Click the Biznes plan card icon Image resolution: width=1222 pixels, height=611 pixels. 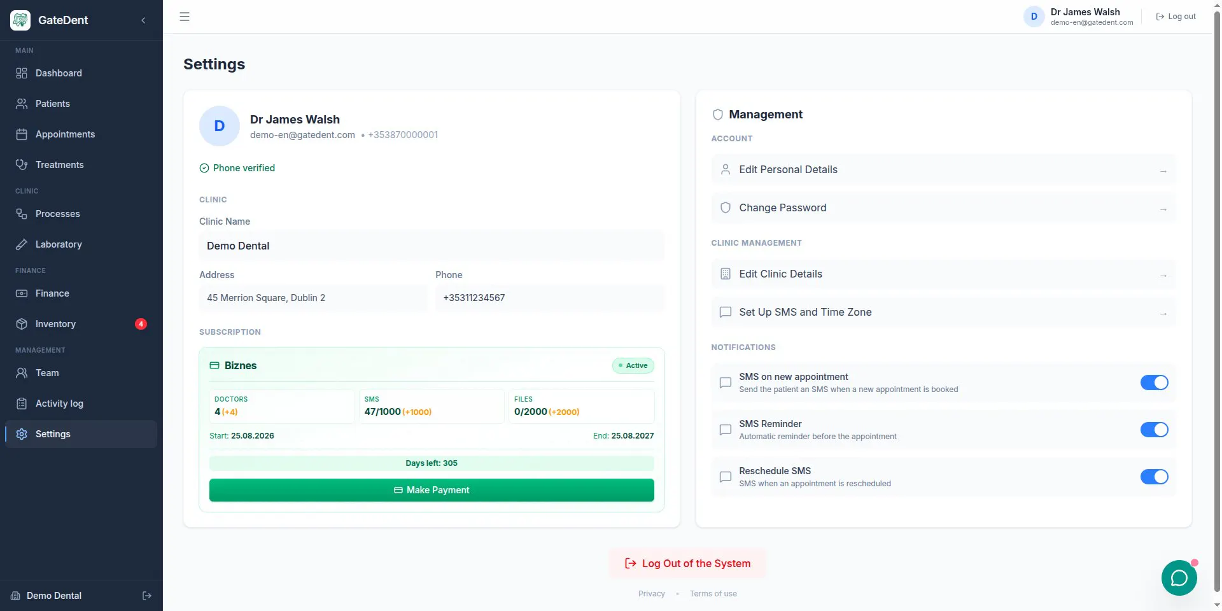click(214, 365)
